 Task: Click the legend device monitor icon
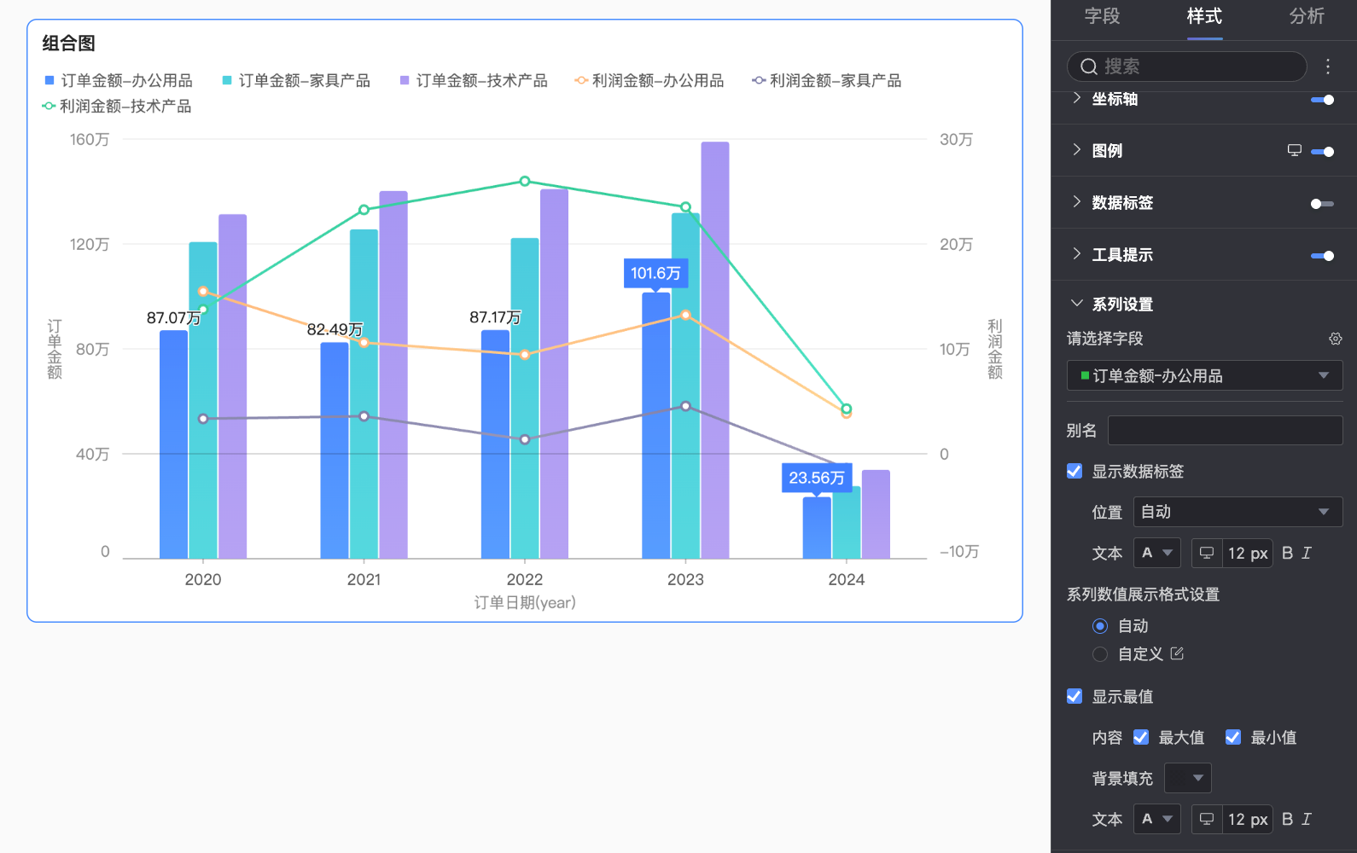click(x=1295, y=150)
